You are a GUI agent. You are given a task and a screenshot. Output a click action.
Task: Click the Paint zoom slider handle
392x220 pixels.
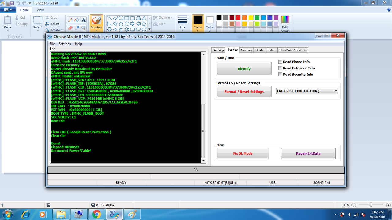pyautogui.click(x=371, y=205)
